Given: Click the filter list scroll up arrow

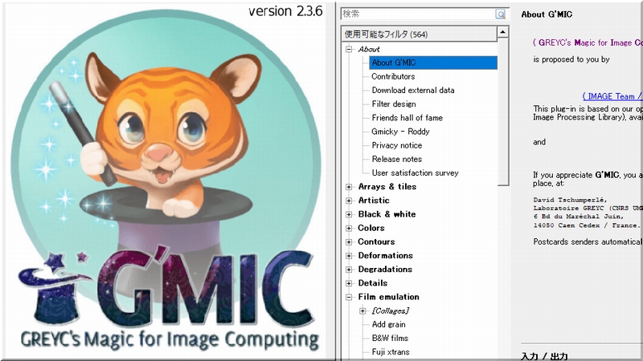Looking at the screenshot, I should 503,32.
